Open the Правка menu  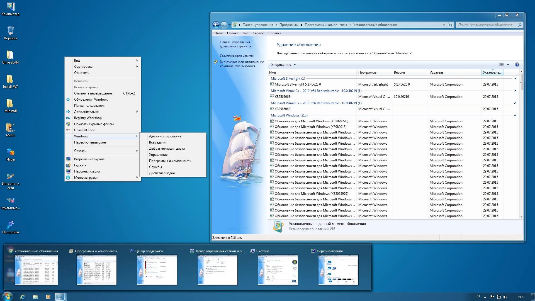click(x=232, y=33)
